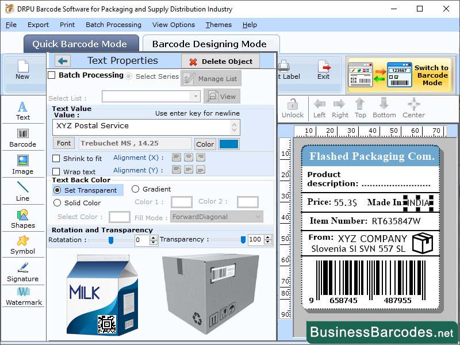Open the Themes menu
Viewport: 460px width, 345px height.
218,25
